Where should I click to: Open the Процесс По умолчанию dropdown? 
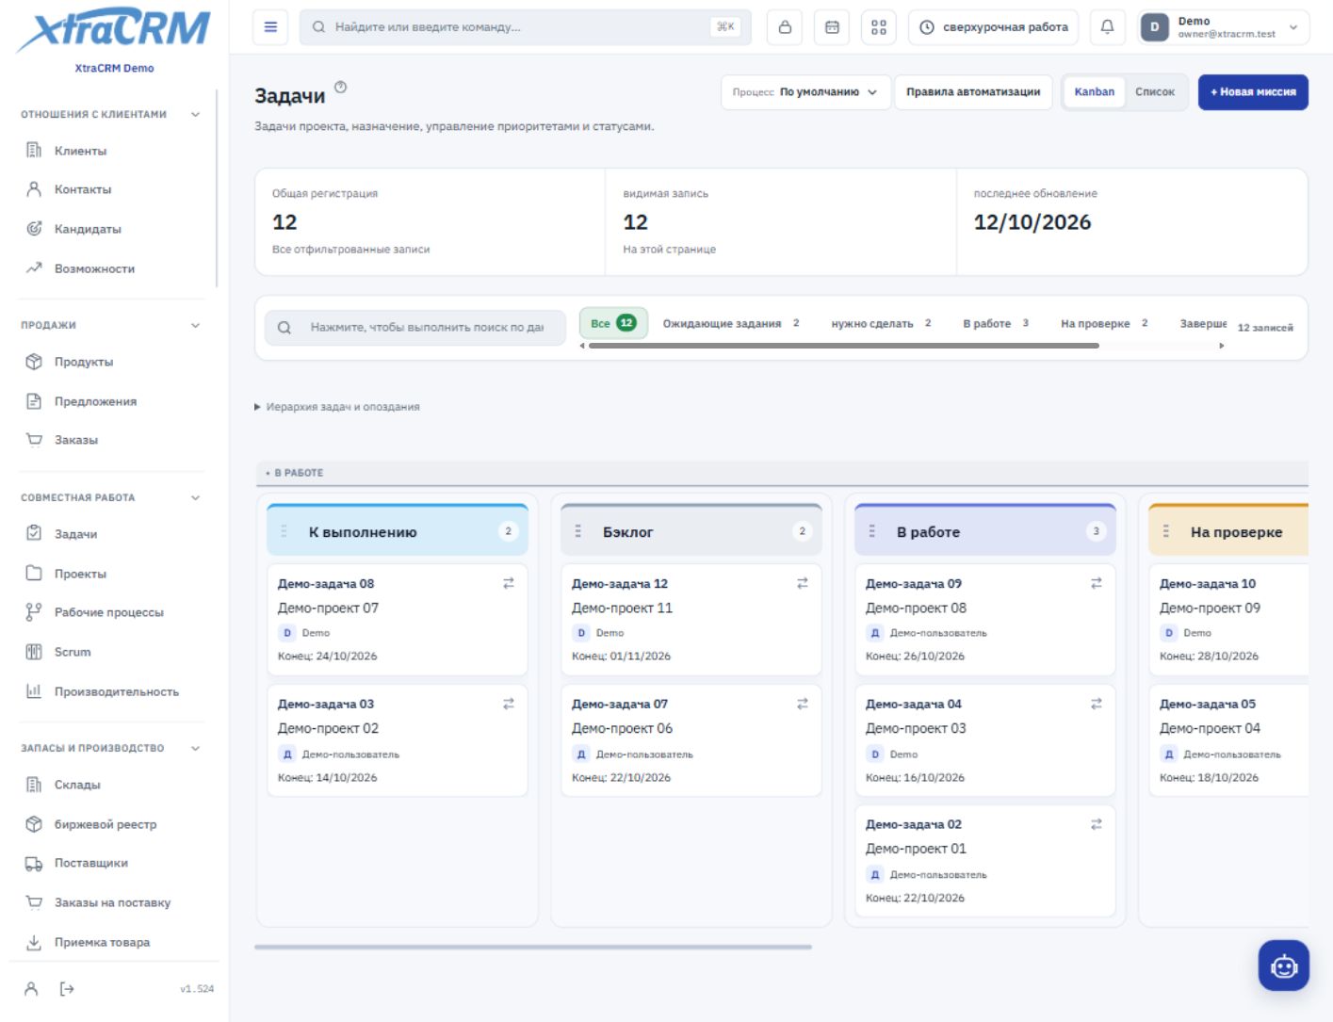[805, 92]
